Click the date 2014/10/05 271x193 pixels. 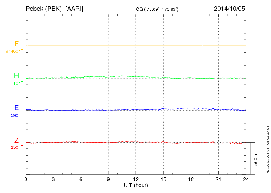coord(229,8)
